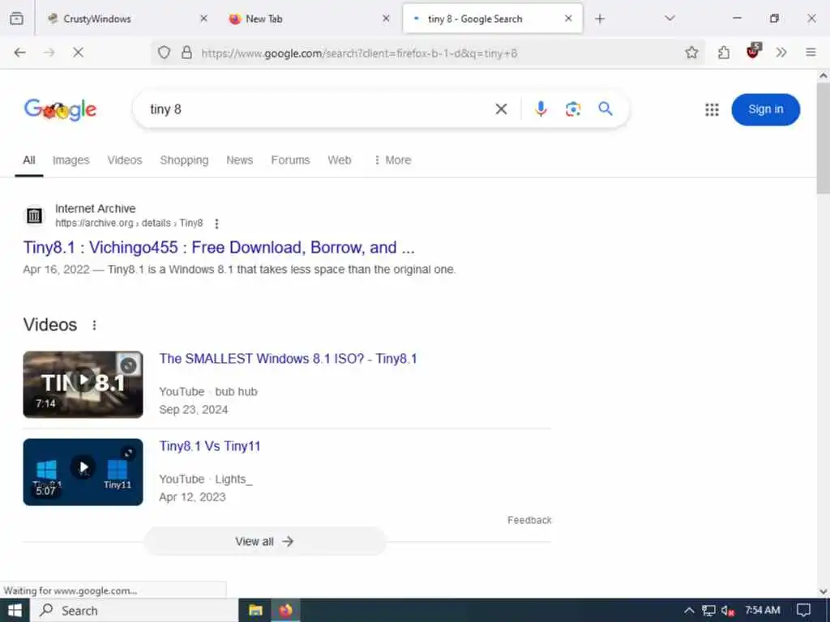The width and height of the screenshot is (830, 622).
Task: Open Firefox View tab list icon
Action: 16,19
